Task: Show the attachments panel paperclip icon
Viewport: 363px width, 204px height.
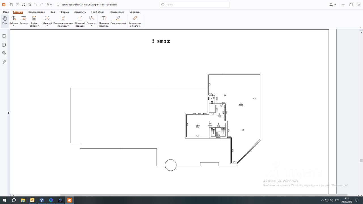Action: [x=4, y=62]
